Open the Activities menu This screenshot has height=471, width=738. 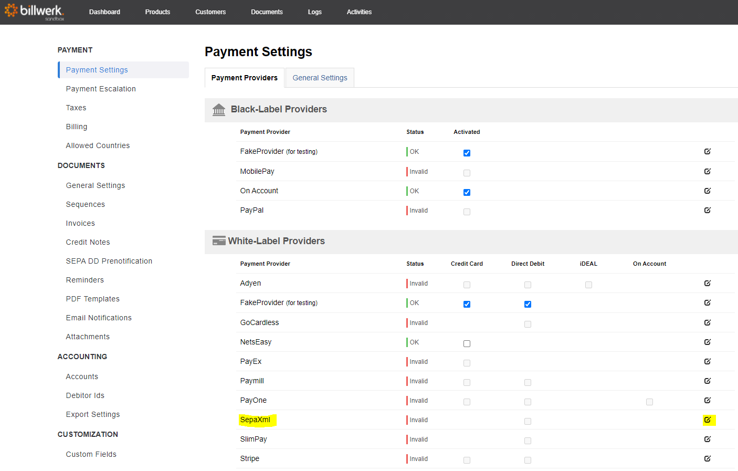[359, 12]
